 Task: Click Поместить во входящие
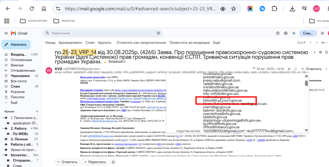point(190,43)
